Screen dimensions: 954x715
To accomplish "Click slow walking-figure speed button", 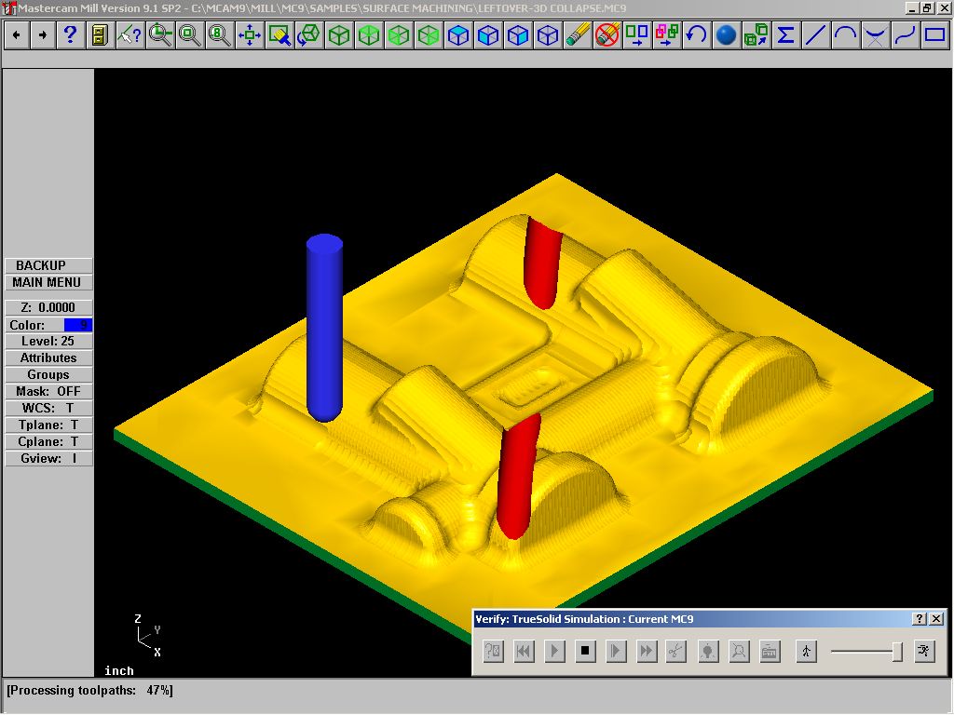I will pyautogui.click(x=805, y=652).
